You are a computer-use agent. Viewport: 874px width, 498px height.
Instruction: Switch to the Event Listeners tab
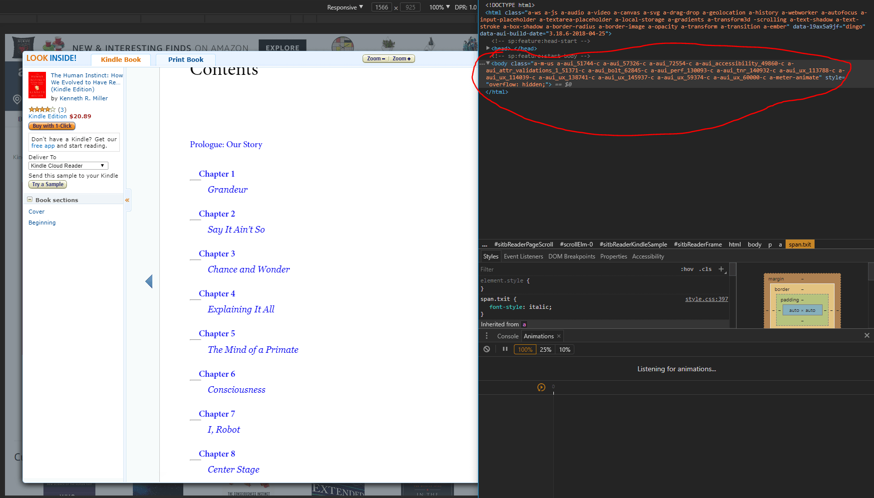(523, 256)
